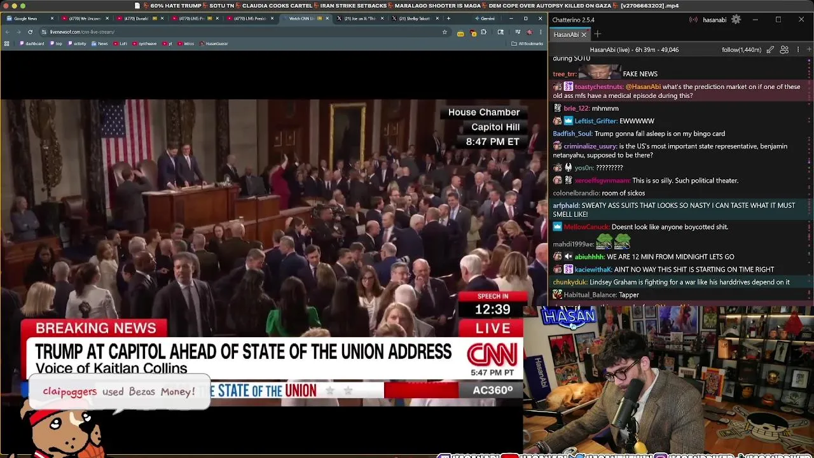The width and height of the screenshot is (814, 458).
Task: Go forward in browser history
Action: coord(18,32)
